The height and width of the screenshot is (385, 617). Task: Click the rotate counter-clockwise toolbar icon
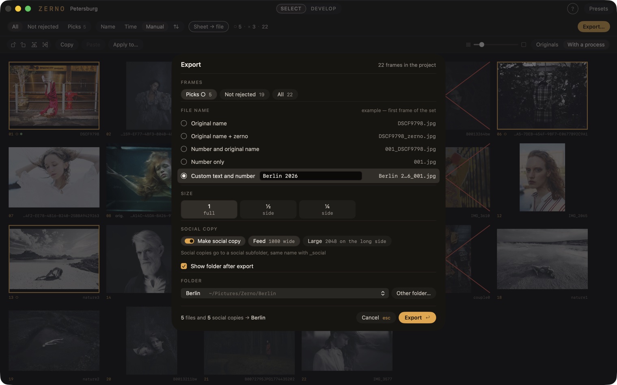coord(13,45)
